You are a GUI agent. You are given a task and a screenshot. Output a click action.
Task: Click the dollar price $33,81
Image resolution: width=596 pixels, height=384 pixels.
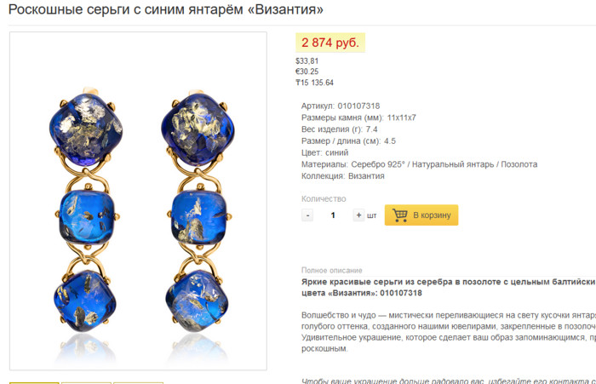click(307, 60)
